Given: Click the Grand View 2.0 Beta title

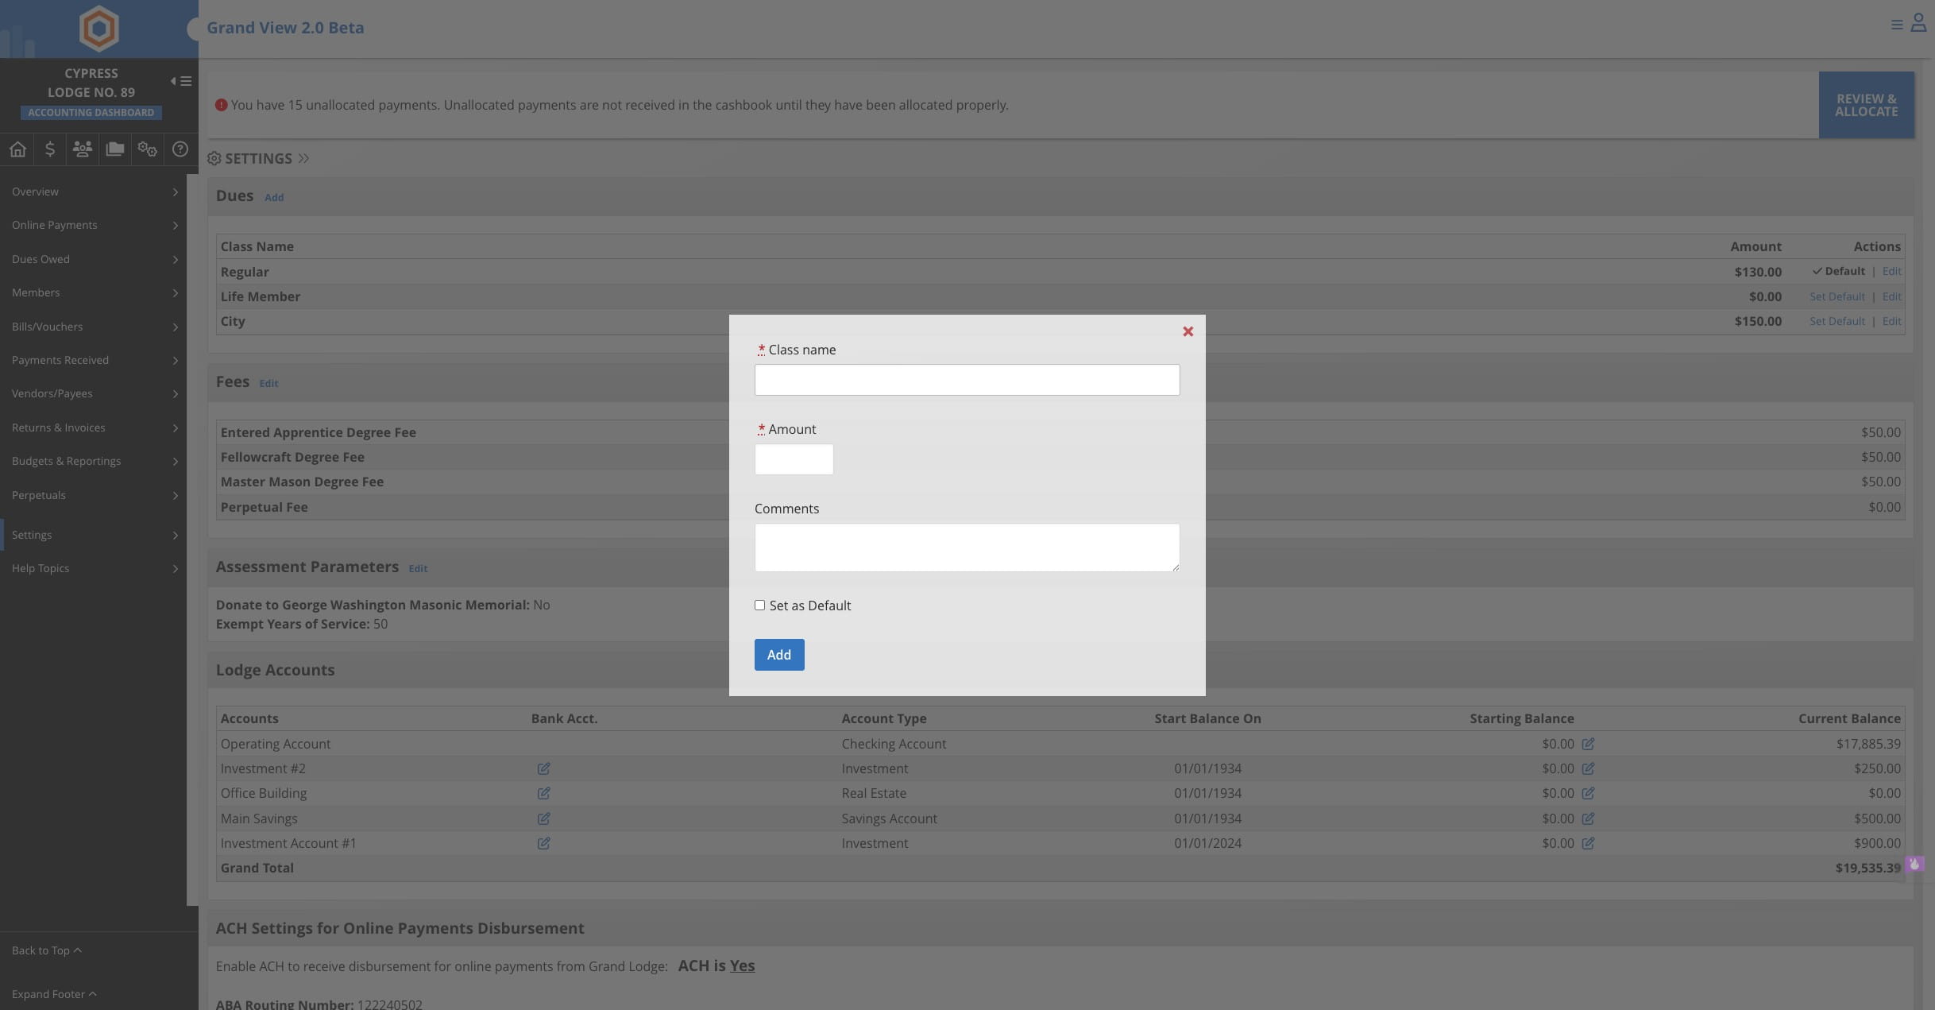Looking at the screenshot, I should point(285,28).
